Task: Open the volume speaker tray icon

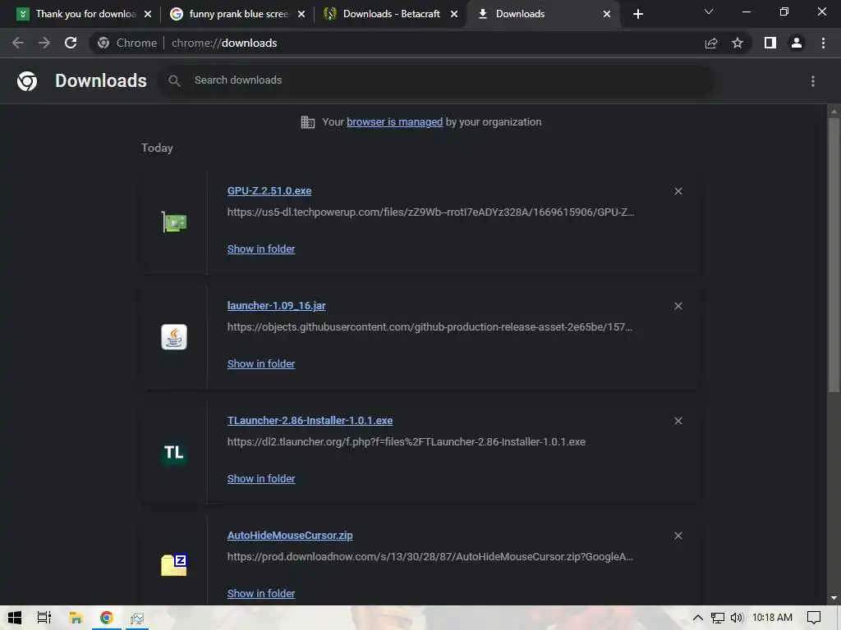Action: 737,618
